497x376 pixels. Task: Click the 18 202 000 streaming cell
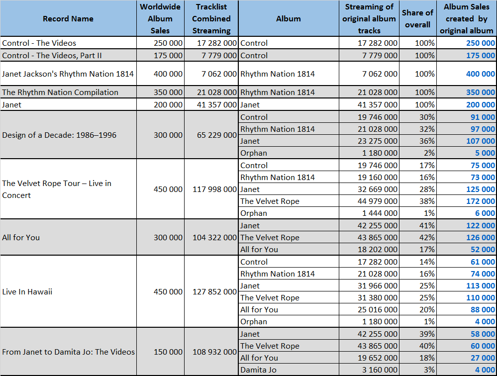pyautogui.click(x=369, y=249)
